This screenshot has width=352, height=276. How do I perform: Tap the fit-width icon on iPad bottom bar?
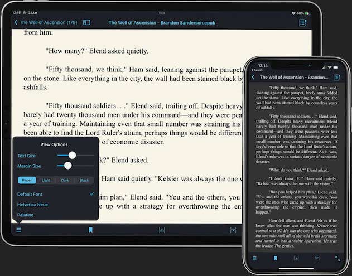162,230
